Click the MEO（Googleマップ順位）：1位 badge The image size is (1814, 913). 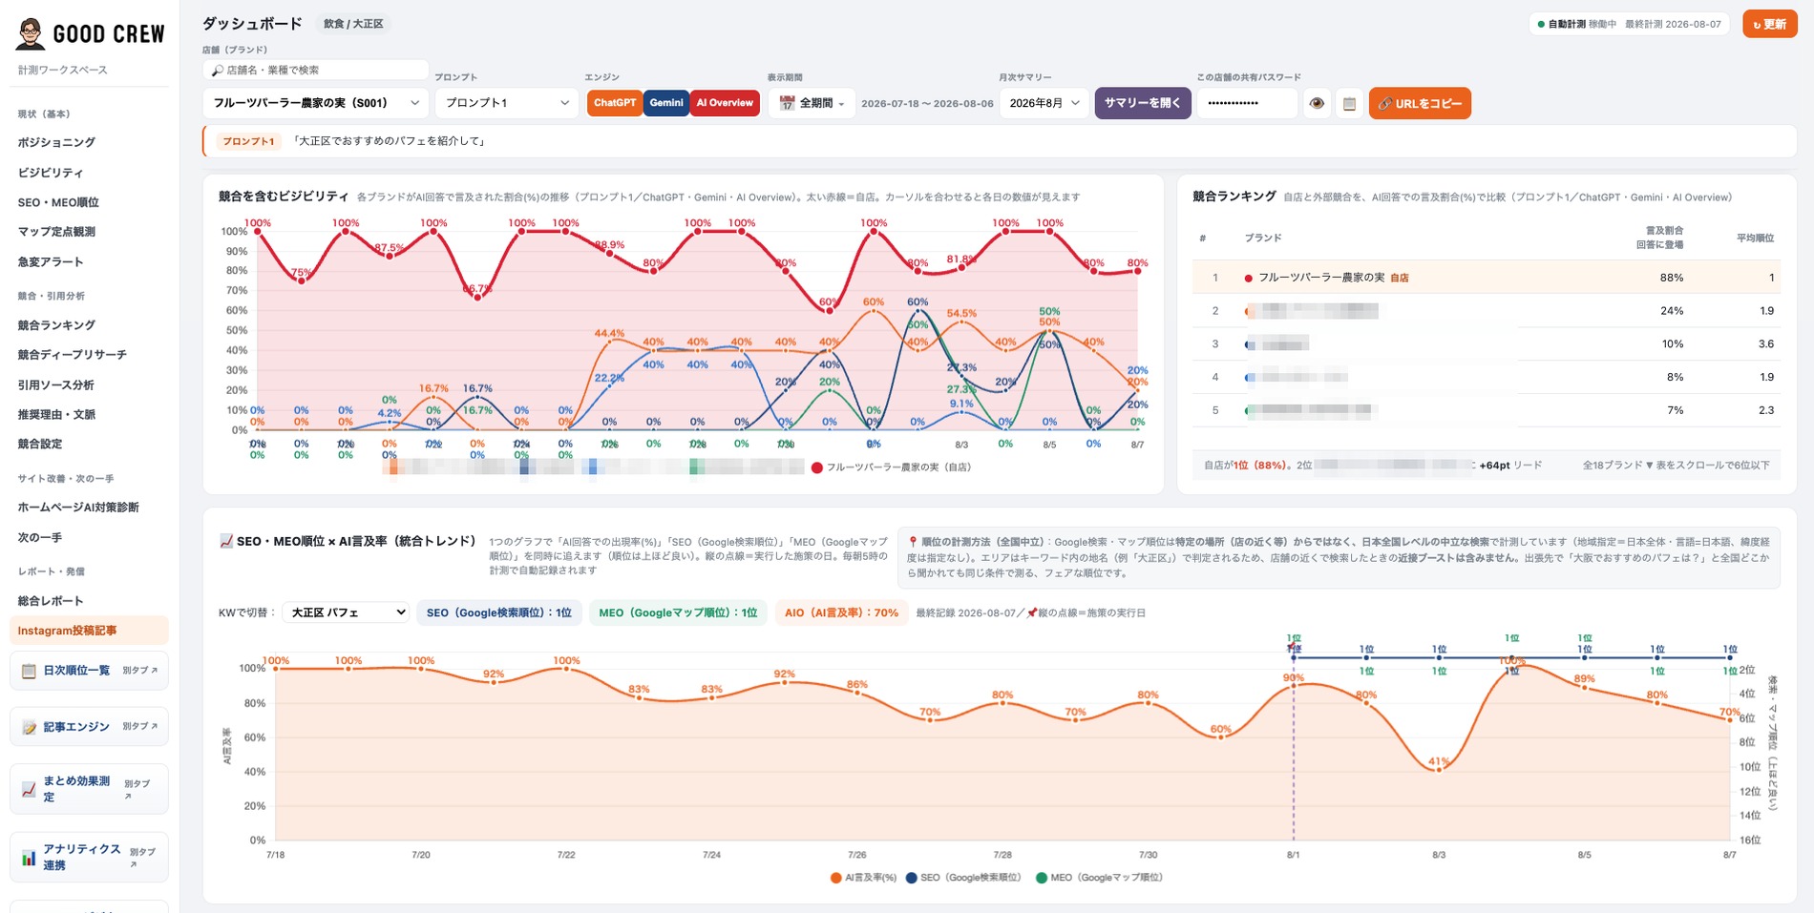[678, 612]
